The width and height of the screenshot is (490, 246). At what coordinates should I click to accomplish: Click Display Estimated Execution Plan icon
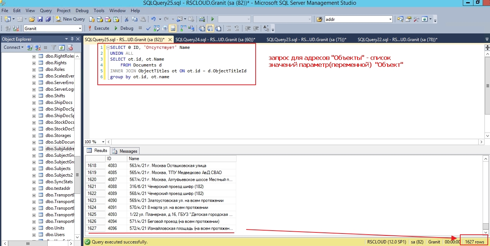click(156, 28)
